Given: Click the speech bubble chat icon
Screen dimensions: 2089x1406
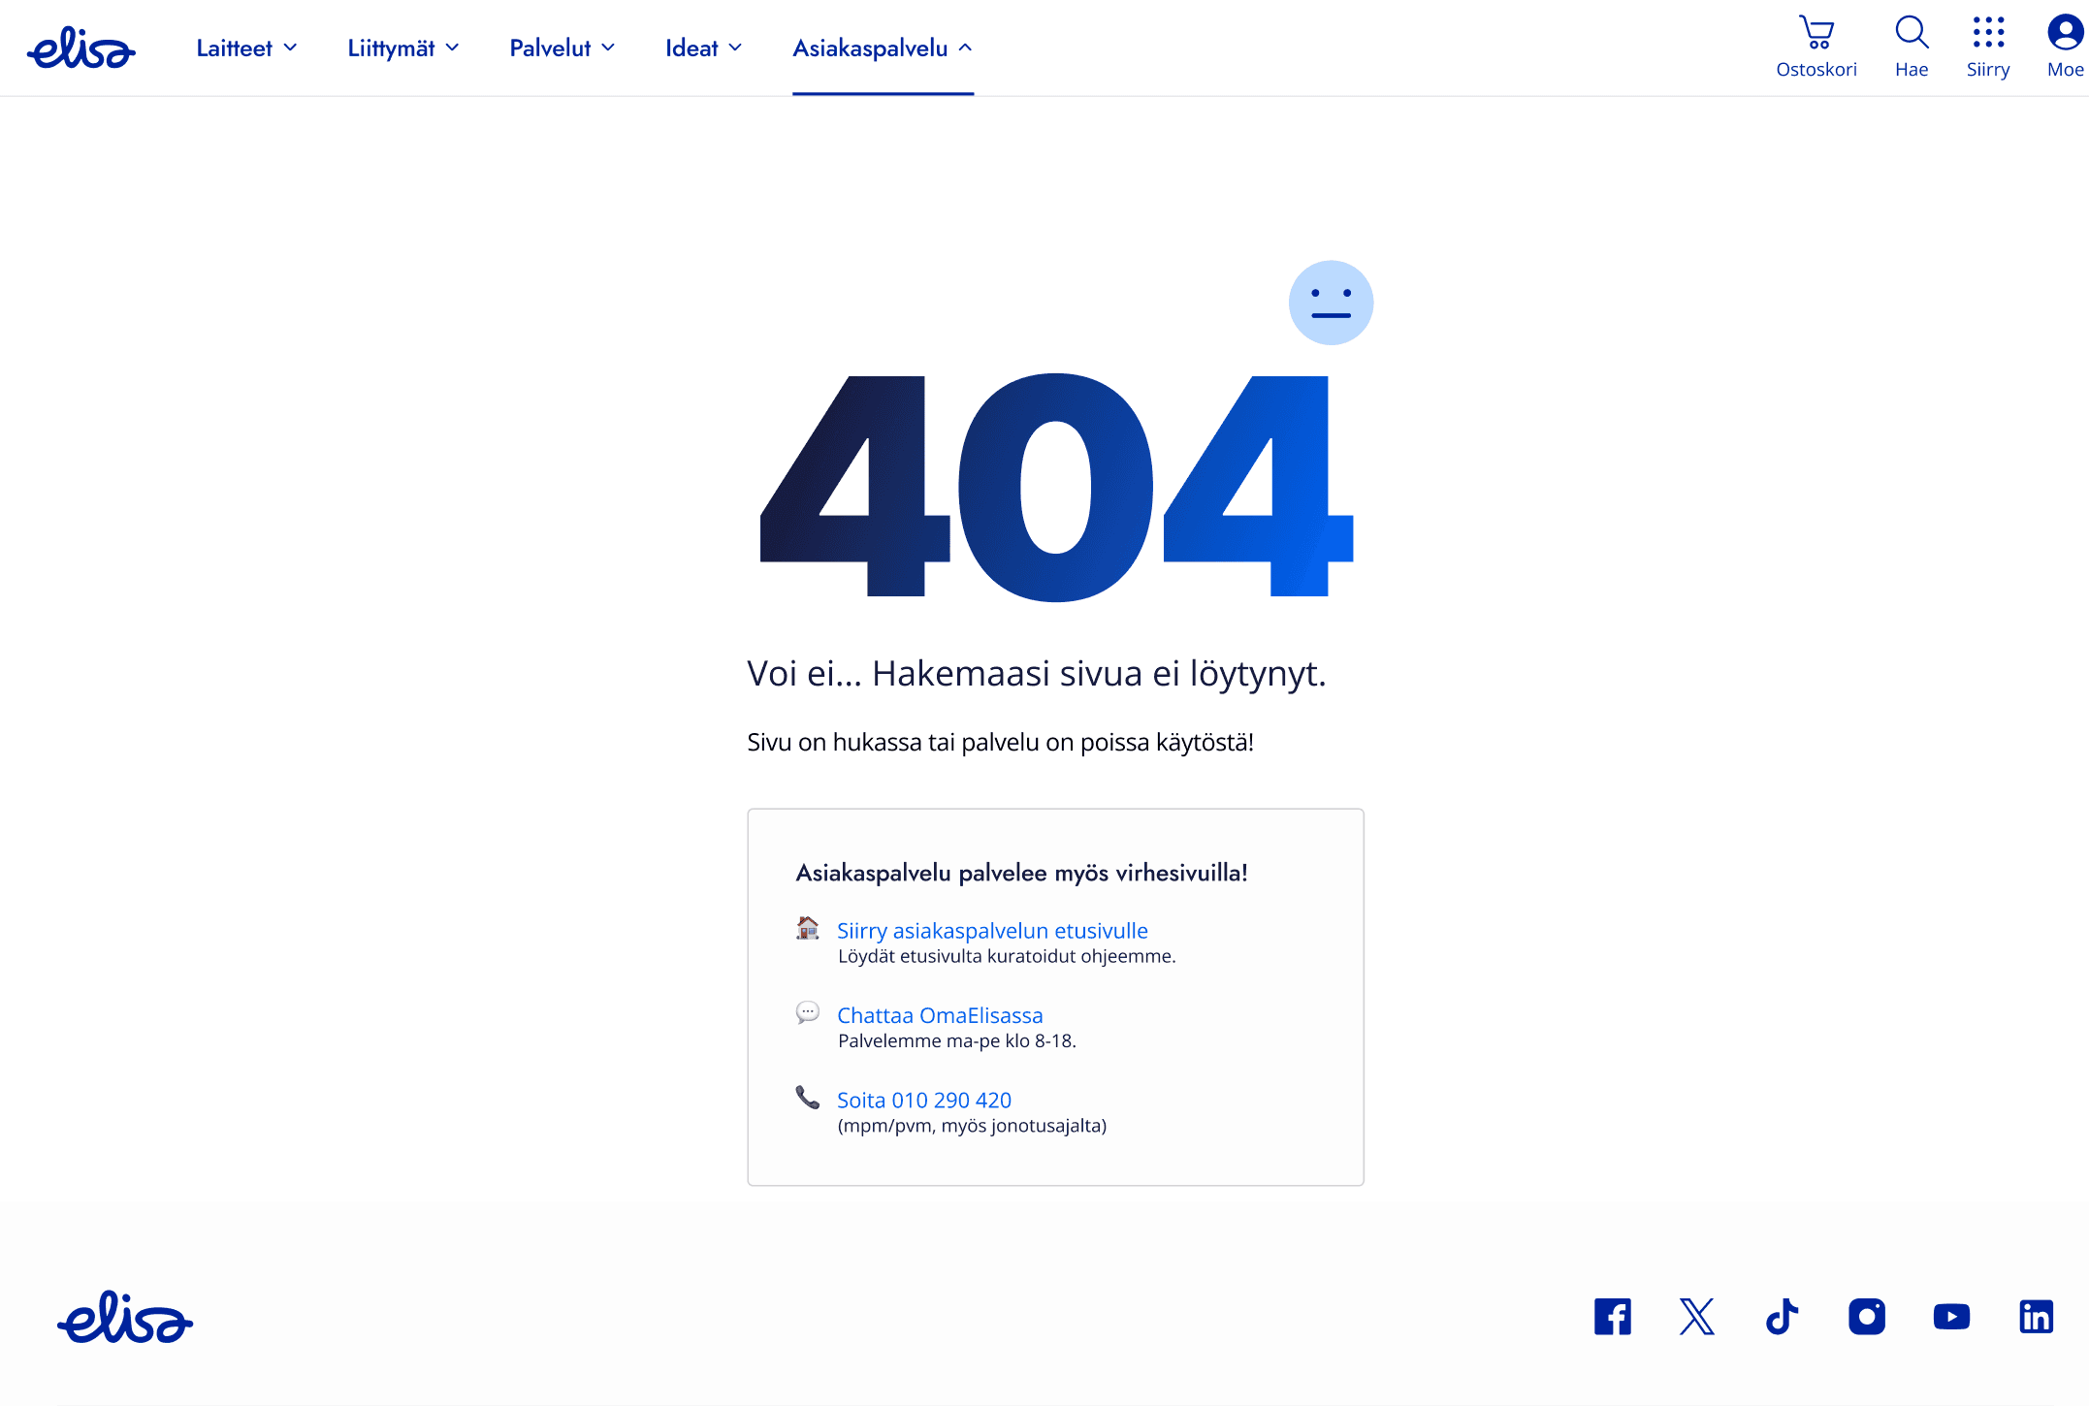Looking at the screenshot, I should [808, 1012].
